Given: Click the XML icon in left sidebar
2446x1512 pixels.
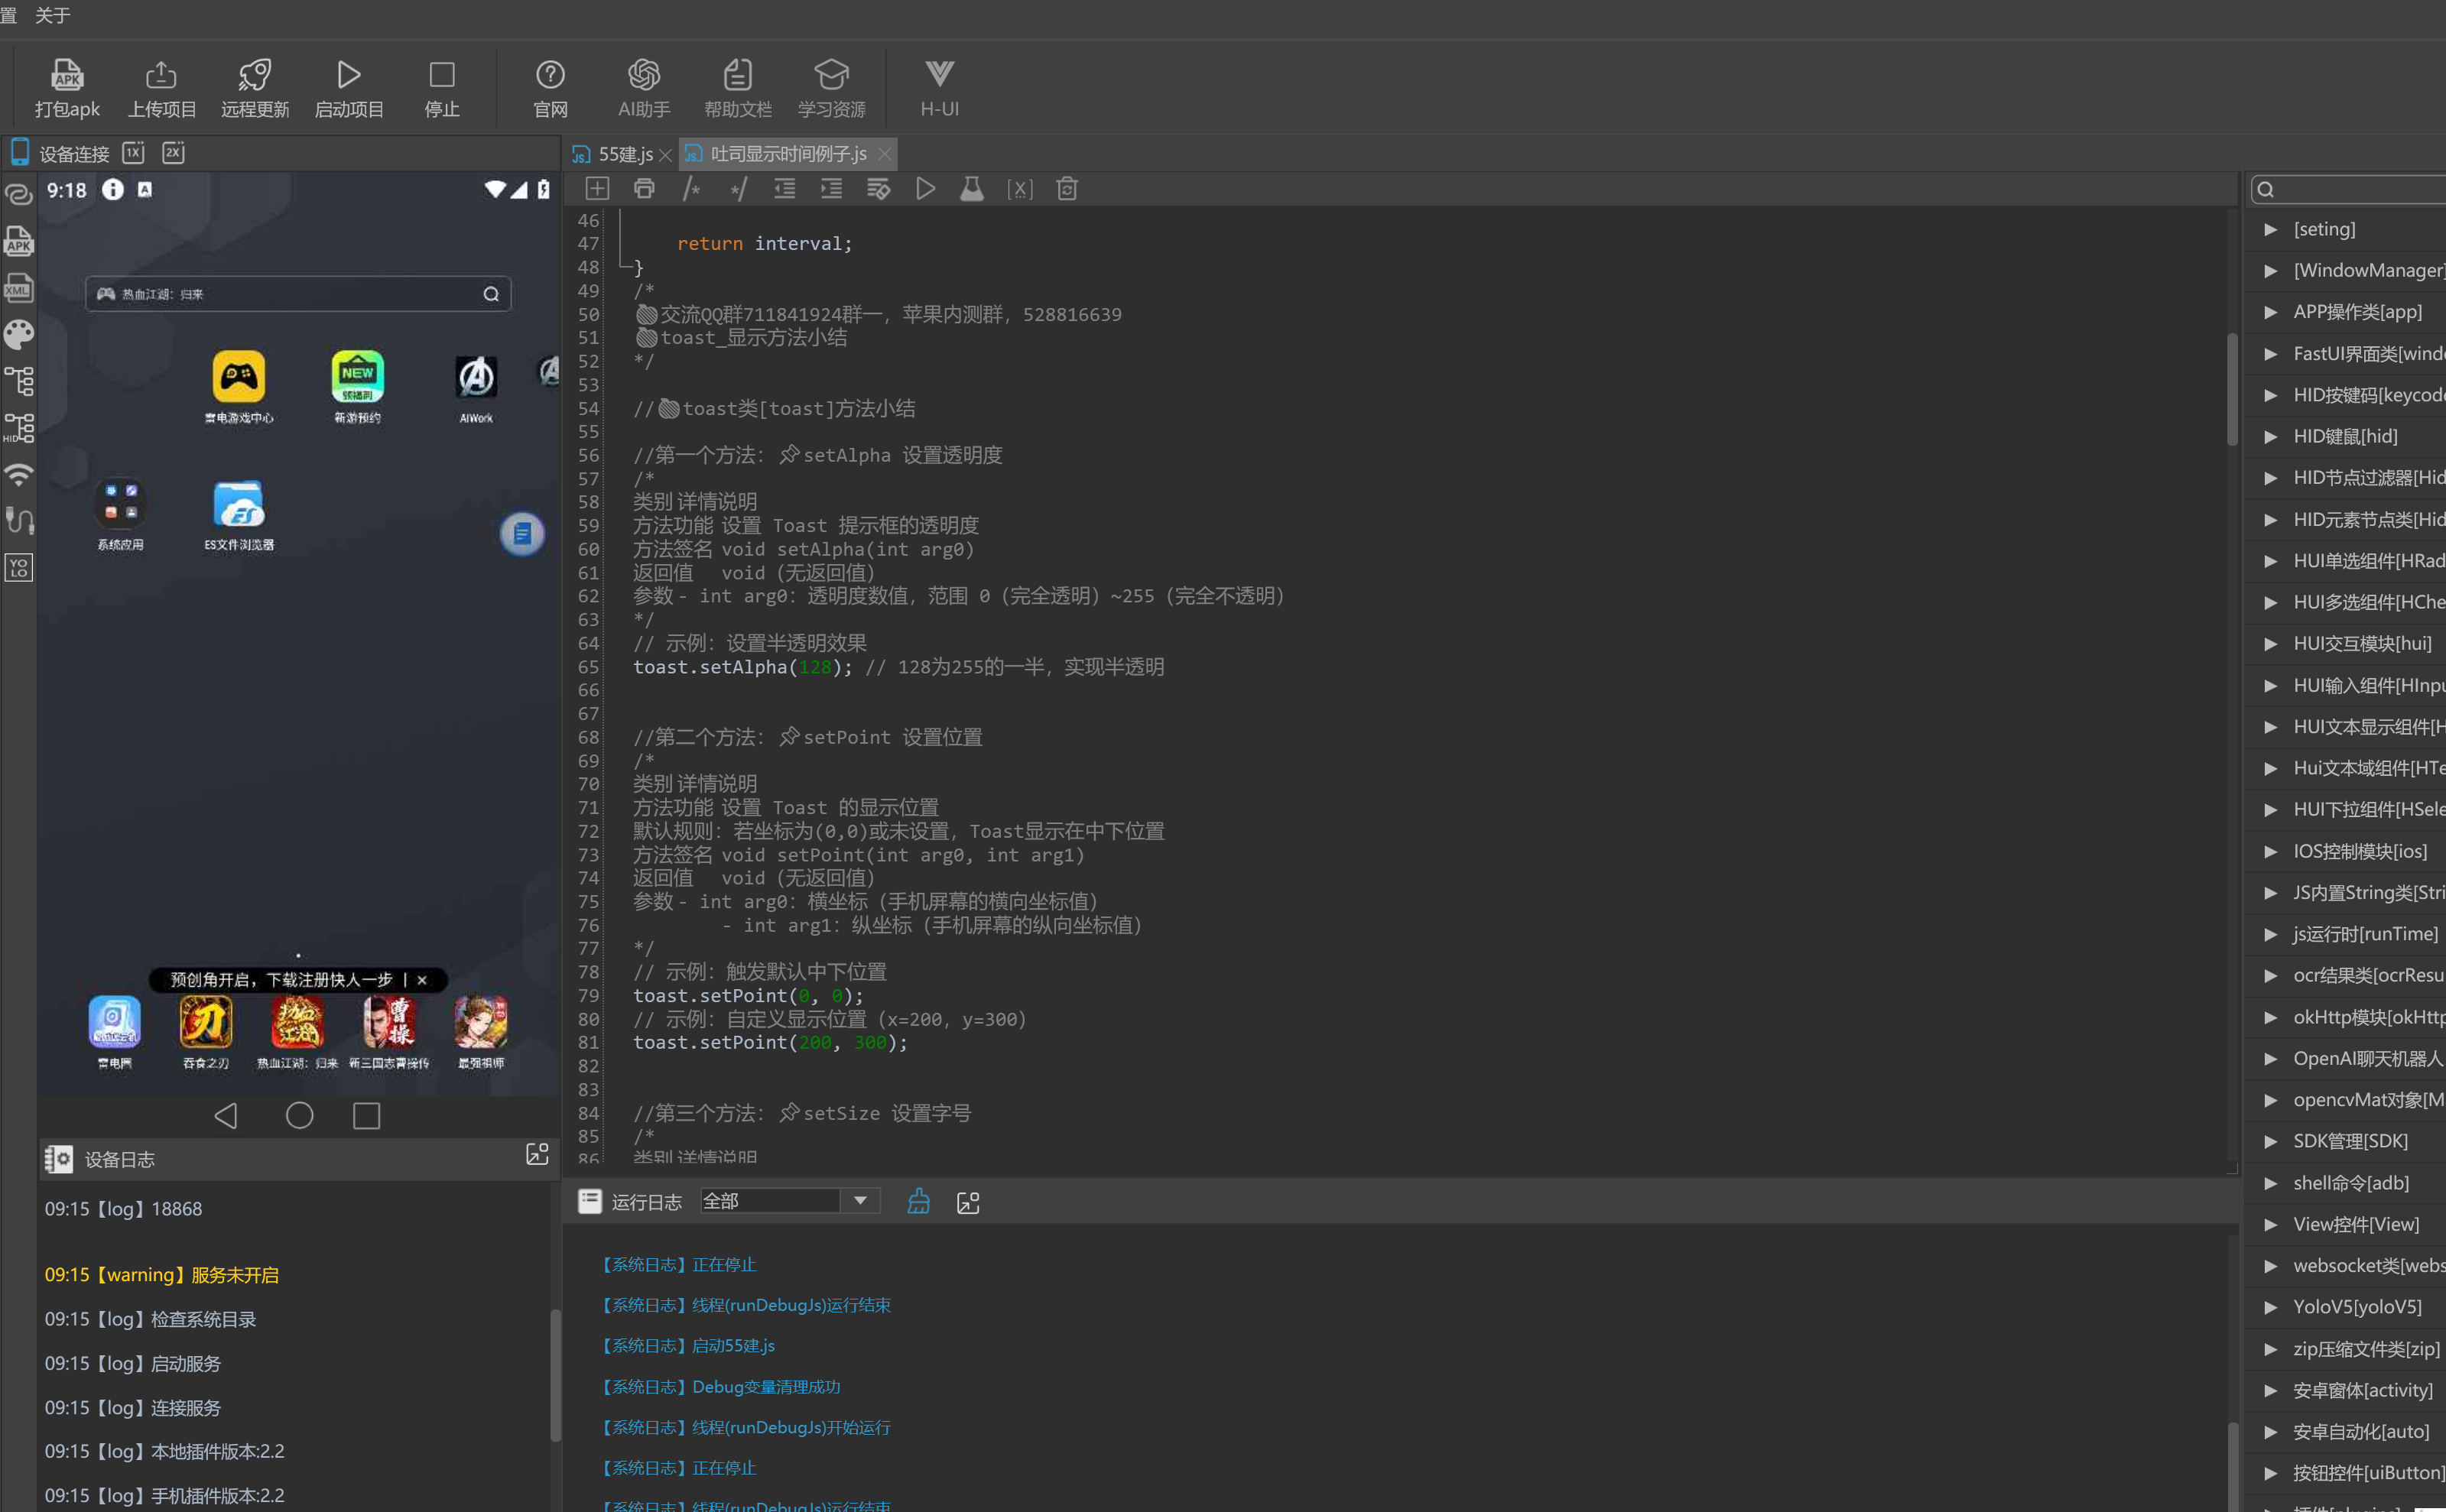Looking at the screenshot, I should (x=19, y=288).
